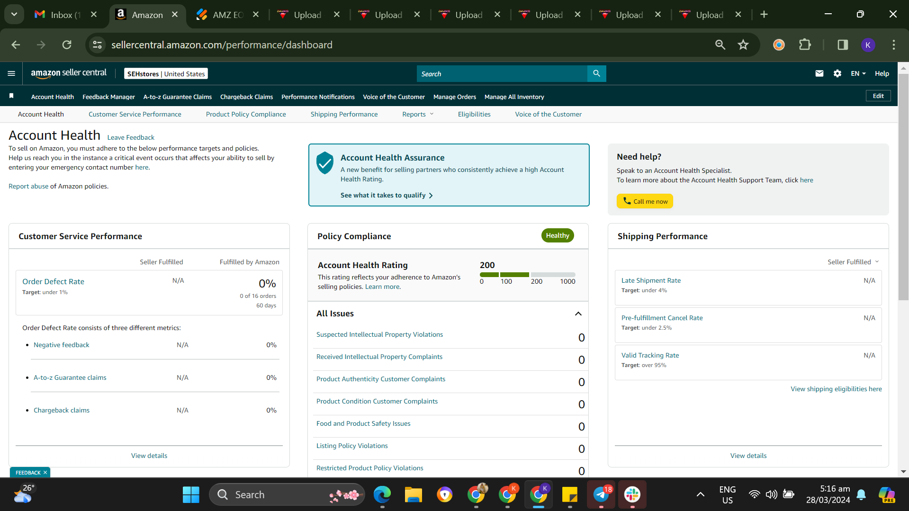Image resolution: width=909 pixels, height=511 pixels.
Task: Open the EN language dropdown
Action: coord(858,73)
